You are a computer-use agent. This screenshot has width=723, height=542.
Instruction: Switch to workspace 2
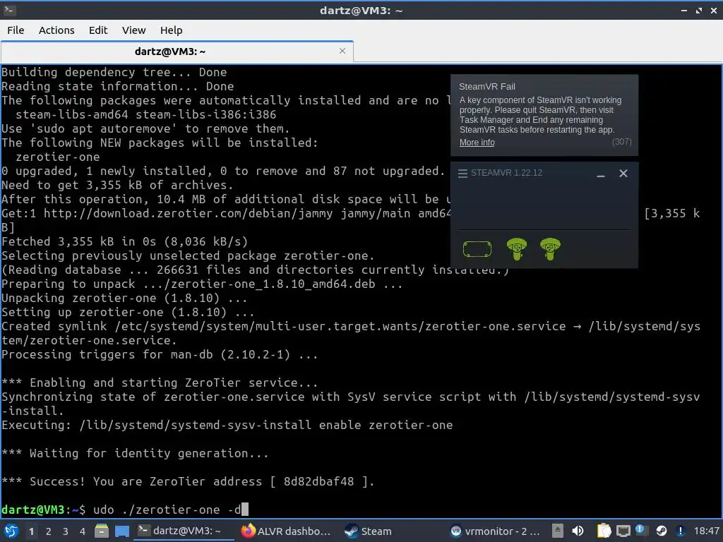(49, 531)
